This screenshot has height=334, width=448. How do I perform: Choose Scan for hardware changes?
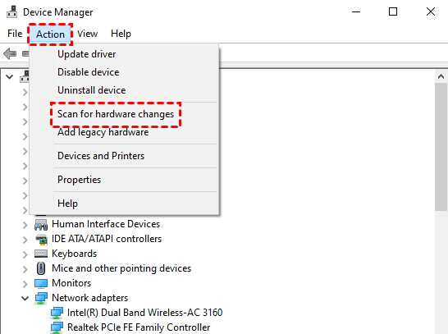[x=116, y=114]
